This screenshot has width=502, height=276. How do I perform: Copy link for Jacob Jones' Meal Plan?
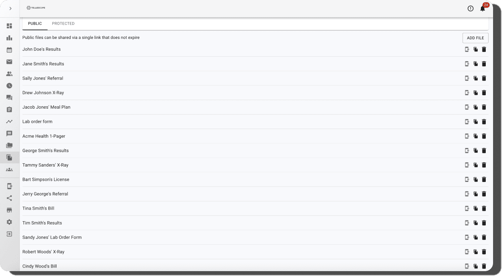(x=476, y=107)
